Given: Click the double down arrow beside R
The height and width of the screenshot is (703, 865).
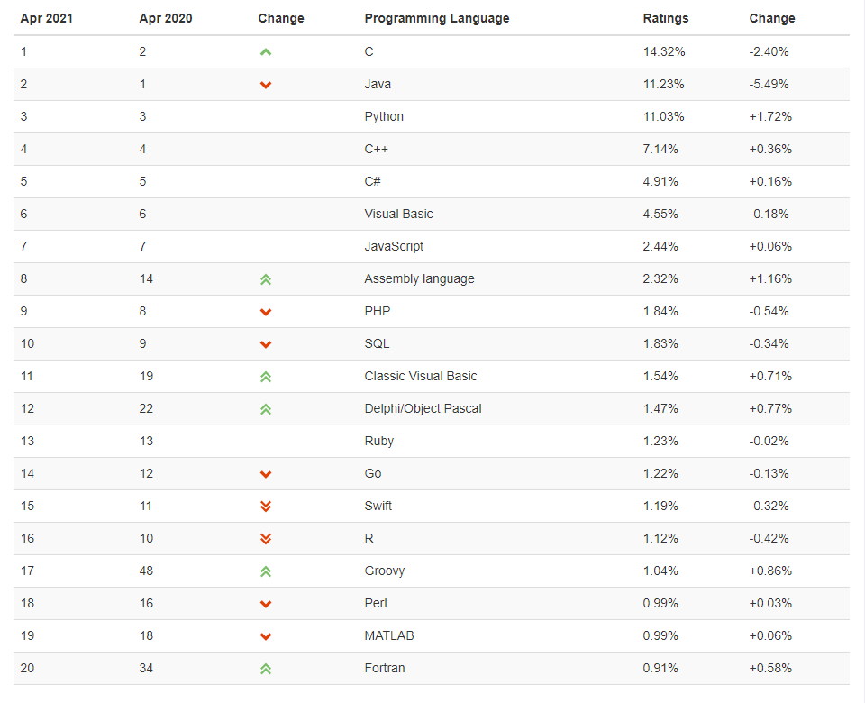Looking at the screenshot, I should click(265, 539).
